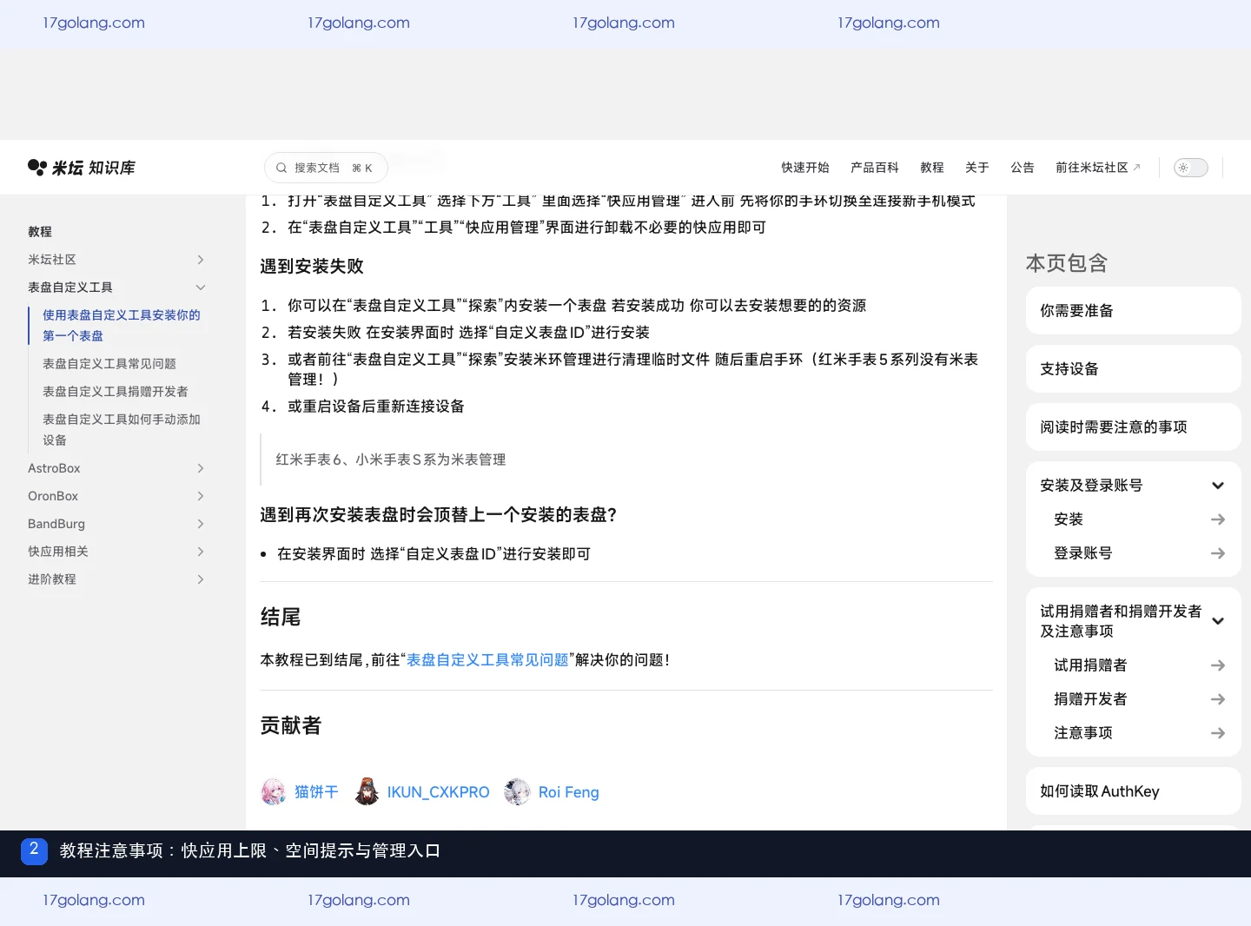
Task: Click the search magnifier icon
Action: [x=281, y=168]
